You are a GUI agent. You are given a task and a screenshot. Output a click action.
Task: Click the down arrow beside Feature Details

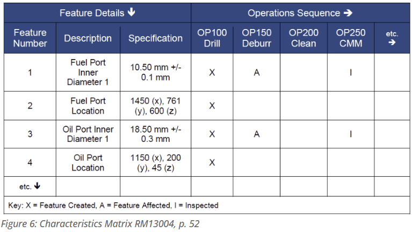(x=131, y=12)
